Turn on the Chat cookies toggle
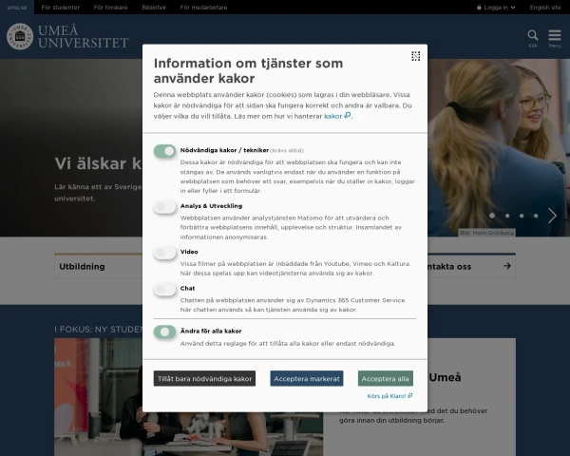The width and height of the screenshot is (570, 456). pos(165,288)
